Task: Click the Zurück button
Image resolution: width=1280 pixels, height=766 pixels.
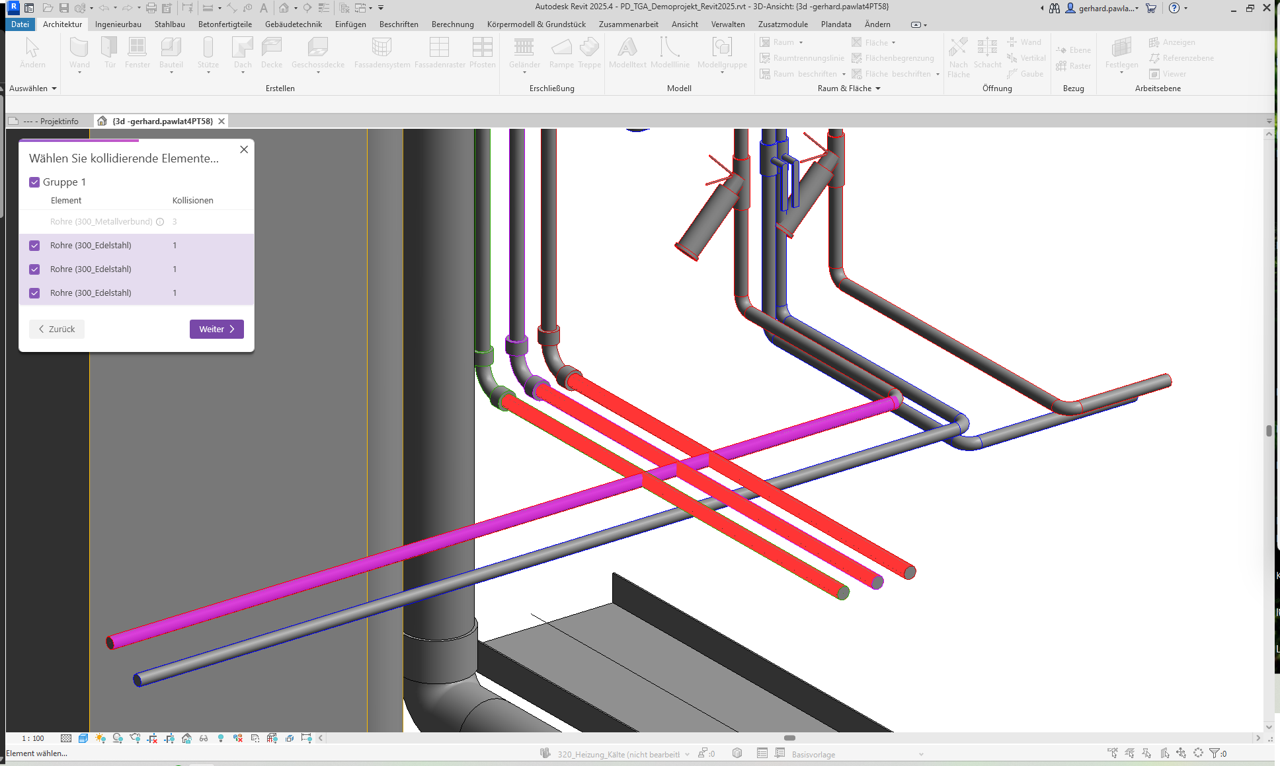Action: coord(57,330)
